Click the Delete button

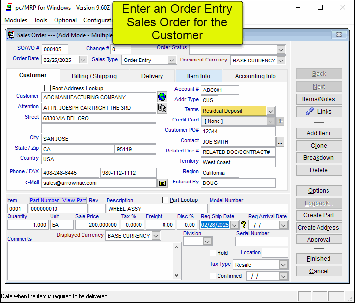[319, 170]
